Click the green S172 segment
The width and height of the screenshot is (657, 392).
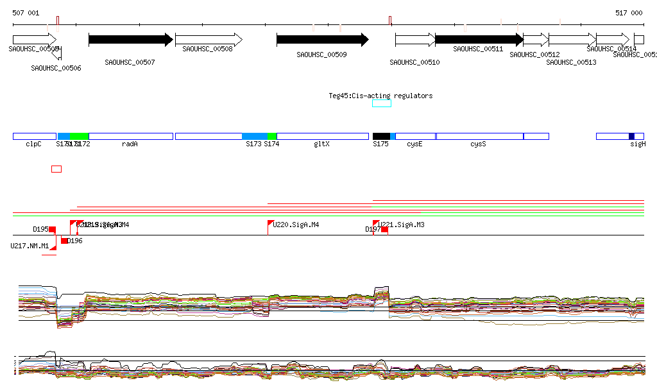(x=79, y=136)
